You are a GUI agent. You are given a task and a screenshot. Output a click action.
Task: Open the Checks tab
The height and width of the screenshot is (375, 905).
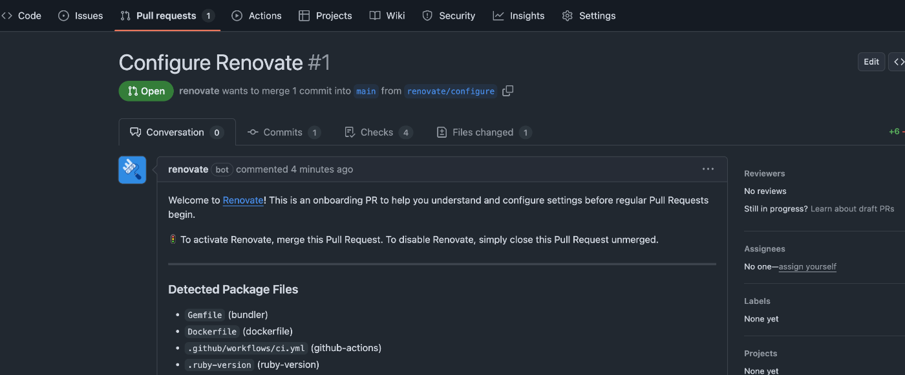point(378,132)
